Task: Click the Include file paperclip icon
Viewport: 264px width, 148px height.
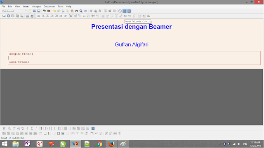Action: pos(134,16)
